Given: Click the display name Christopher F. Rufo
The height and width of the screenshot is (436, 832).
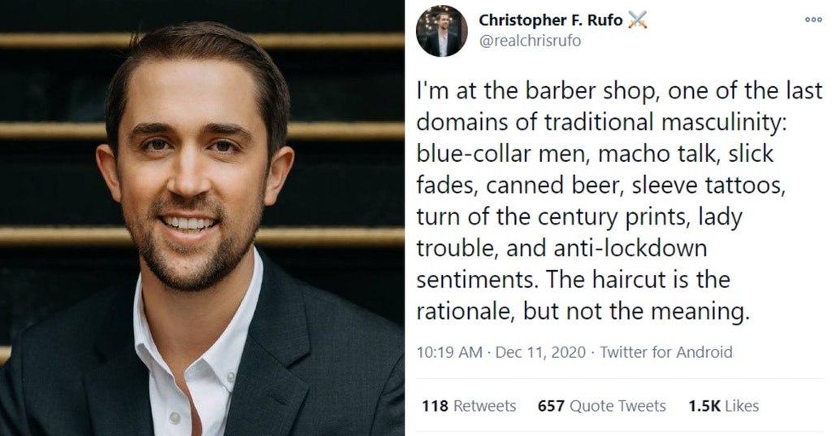Looking at the screenshot, I should tap(549, 20).
